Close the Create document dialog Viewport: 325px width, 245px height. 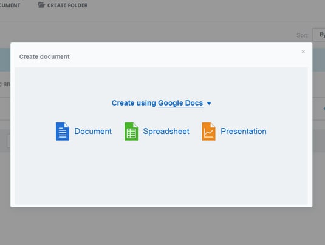(x=303, y=52)
